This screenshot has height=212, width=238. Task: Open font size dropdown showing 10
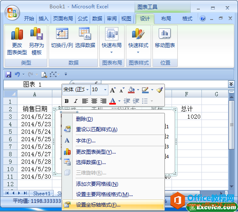(x=105, y=90)
